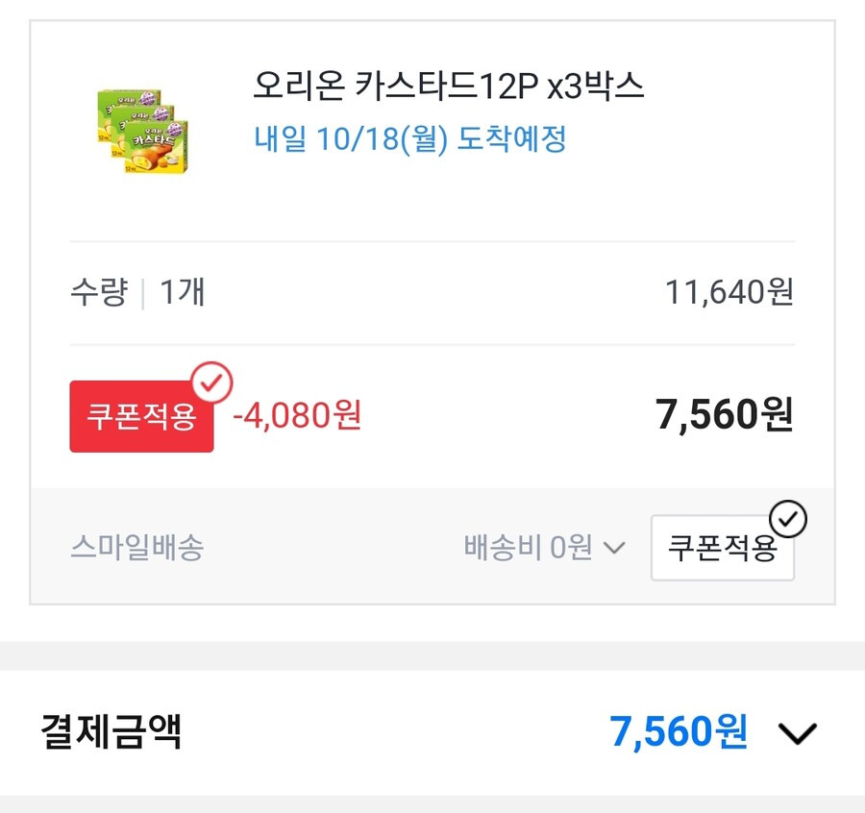This screenshot has height=813, width=865.
Task: Open the 배송비 0원 shipping fee dropdown
Action: pos(545,547)
